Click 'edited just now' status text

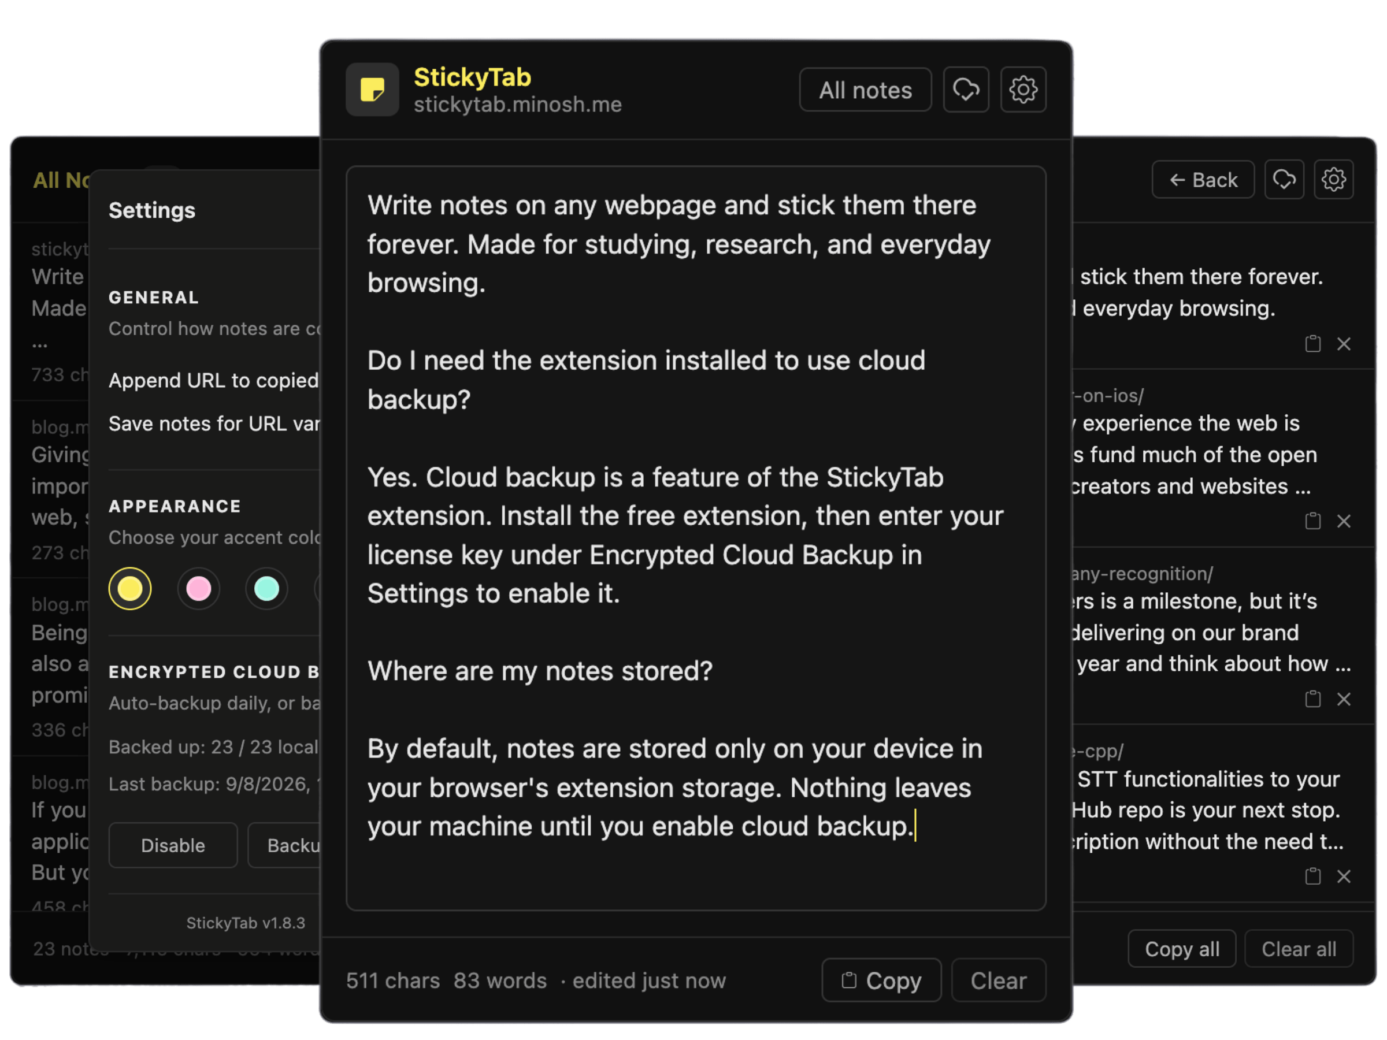(648, 980)
